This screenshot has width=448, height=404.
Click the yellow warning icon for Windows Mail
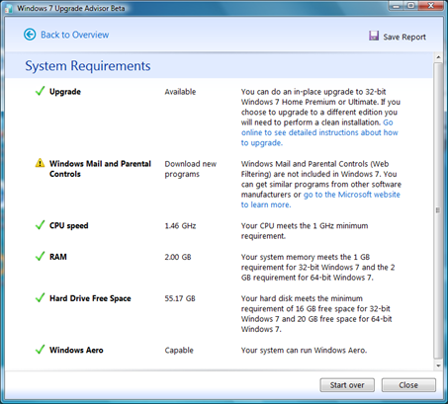tap(40, 163)
